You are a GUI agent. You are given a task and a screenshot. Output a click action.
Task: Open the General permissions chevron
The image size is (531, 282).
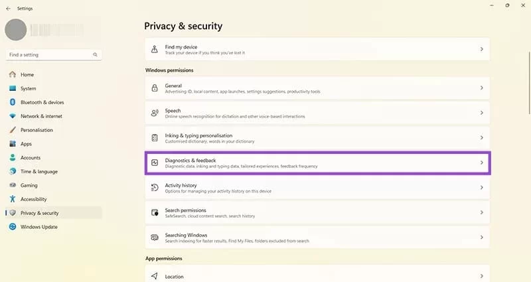(481, 88)
